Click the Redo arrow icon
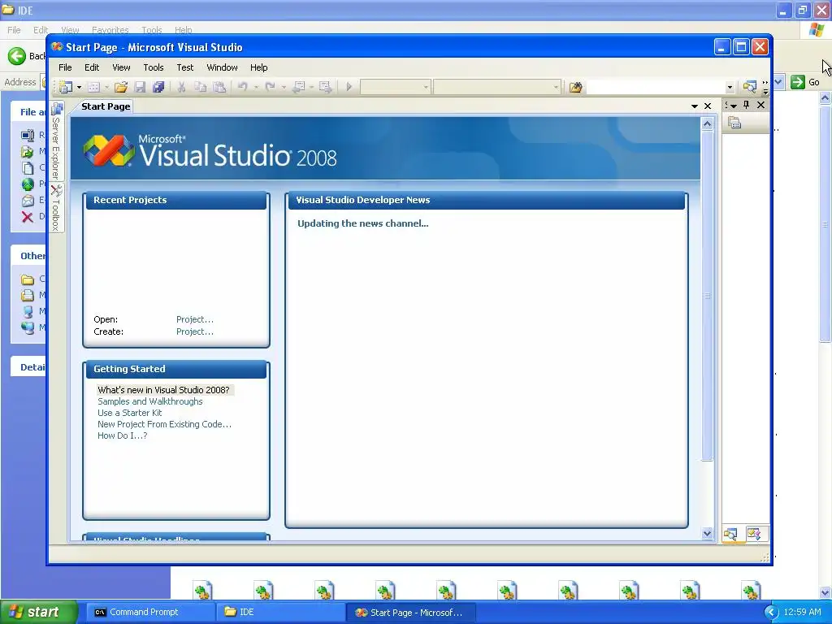The image size is (832, 624). point(270,87)
